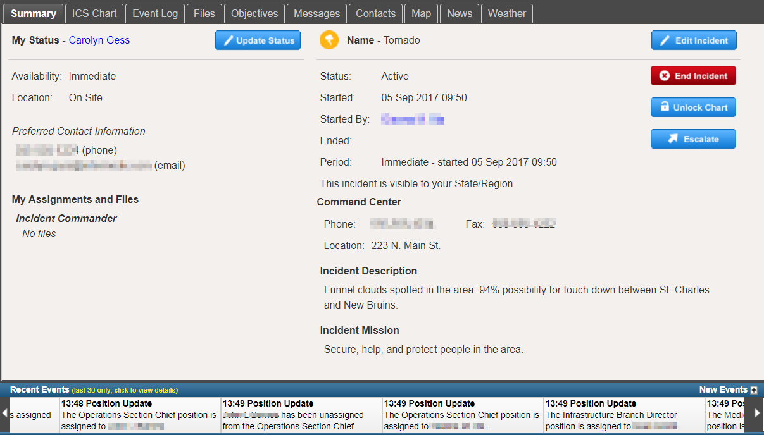Screen dimensions: 764x435
Task: Click the yellow incident marker icon beside Name
Action: click(328, 39)
